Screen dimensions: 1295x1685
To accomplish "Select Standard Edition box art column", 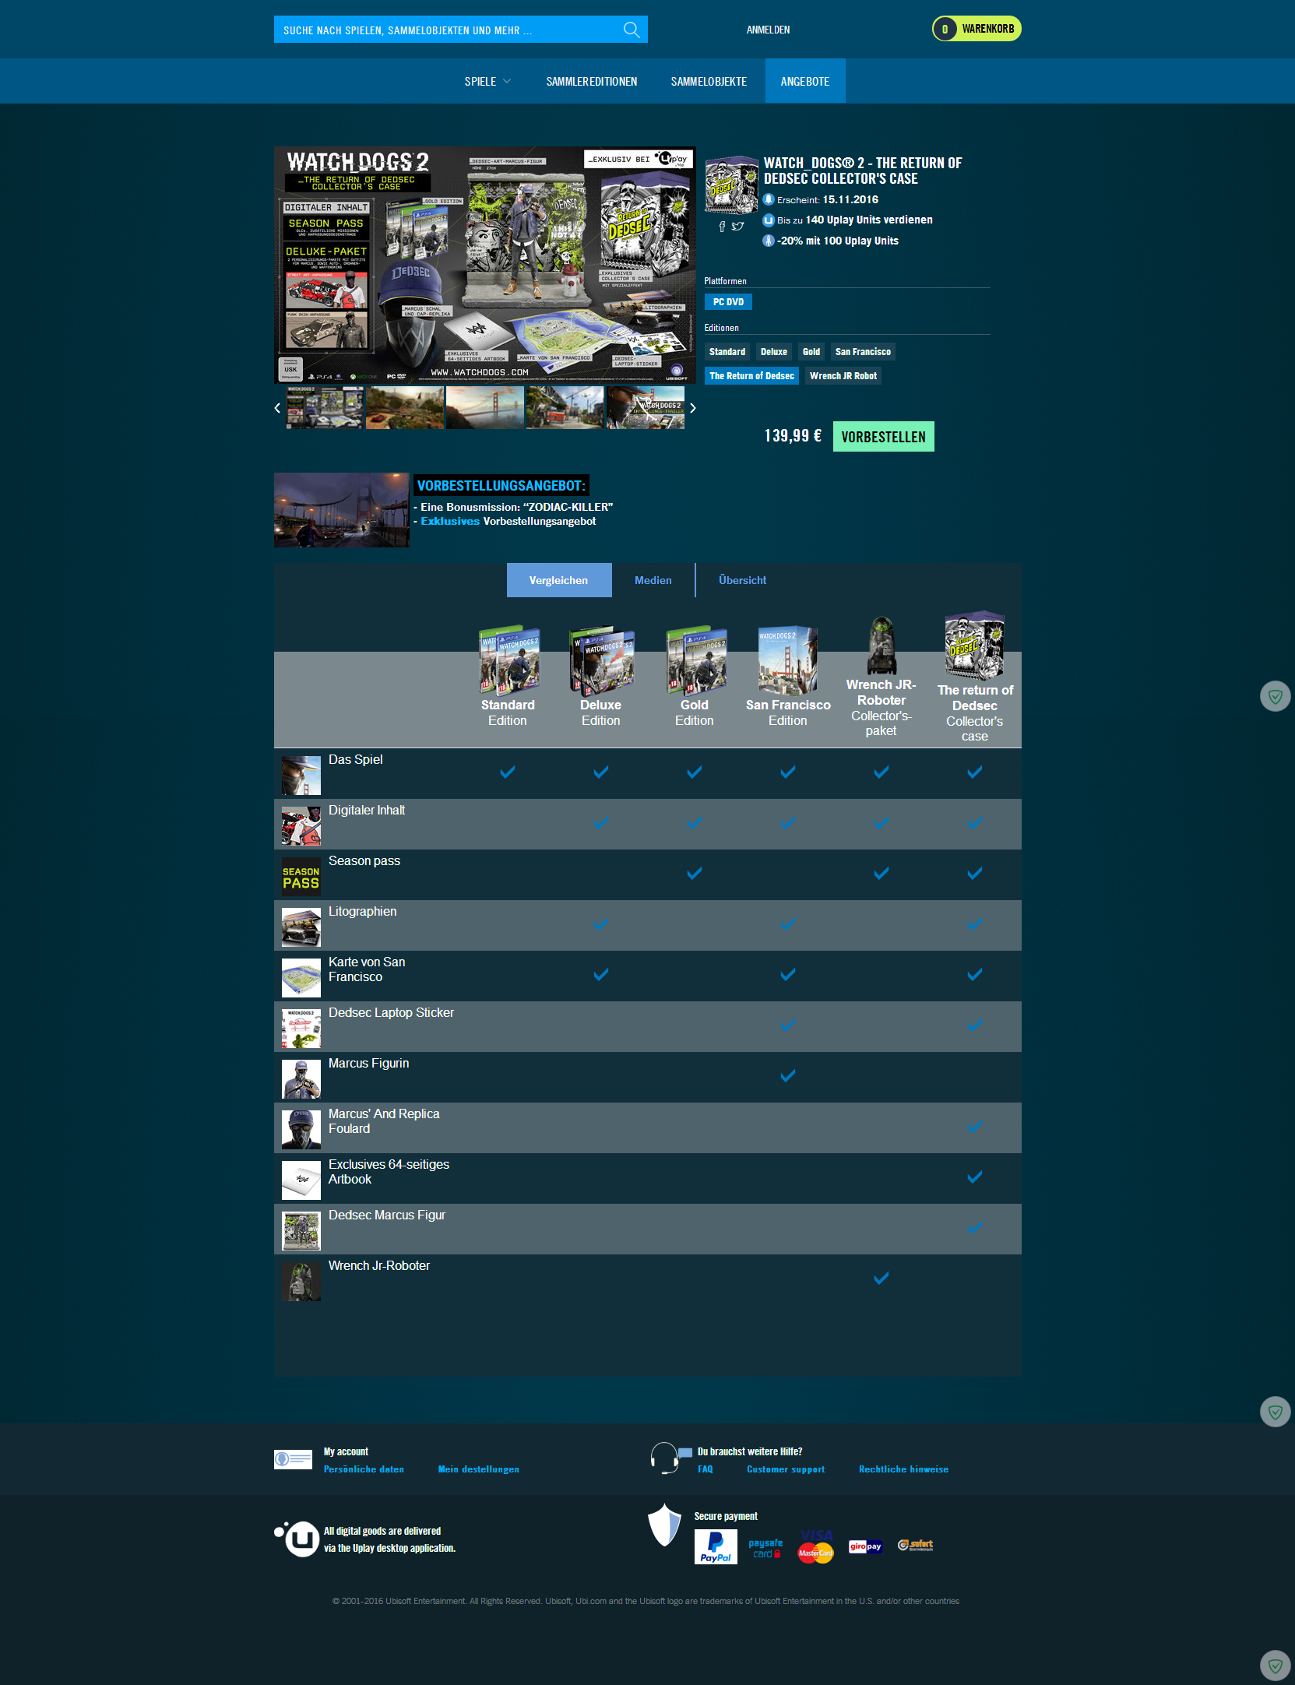I will click(509, 660).
